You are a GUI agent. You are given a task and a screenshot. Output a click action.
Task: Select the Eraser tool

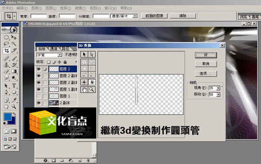click(6, 72)
